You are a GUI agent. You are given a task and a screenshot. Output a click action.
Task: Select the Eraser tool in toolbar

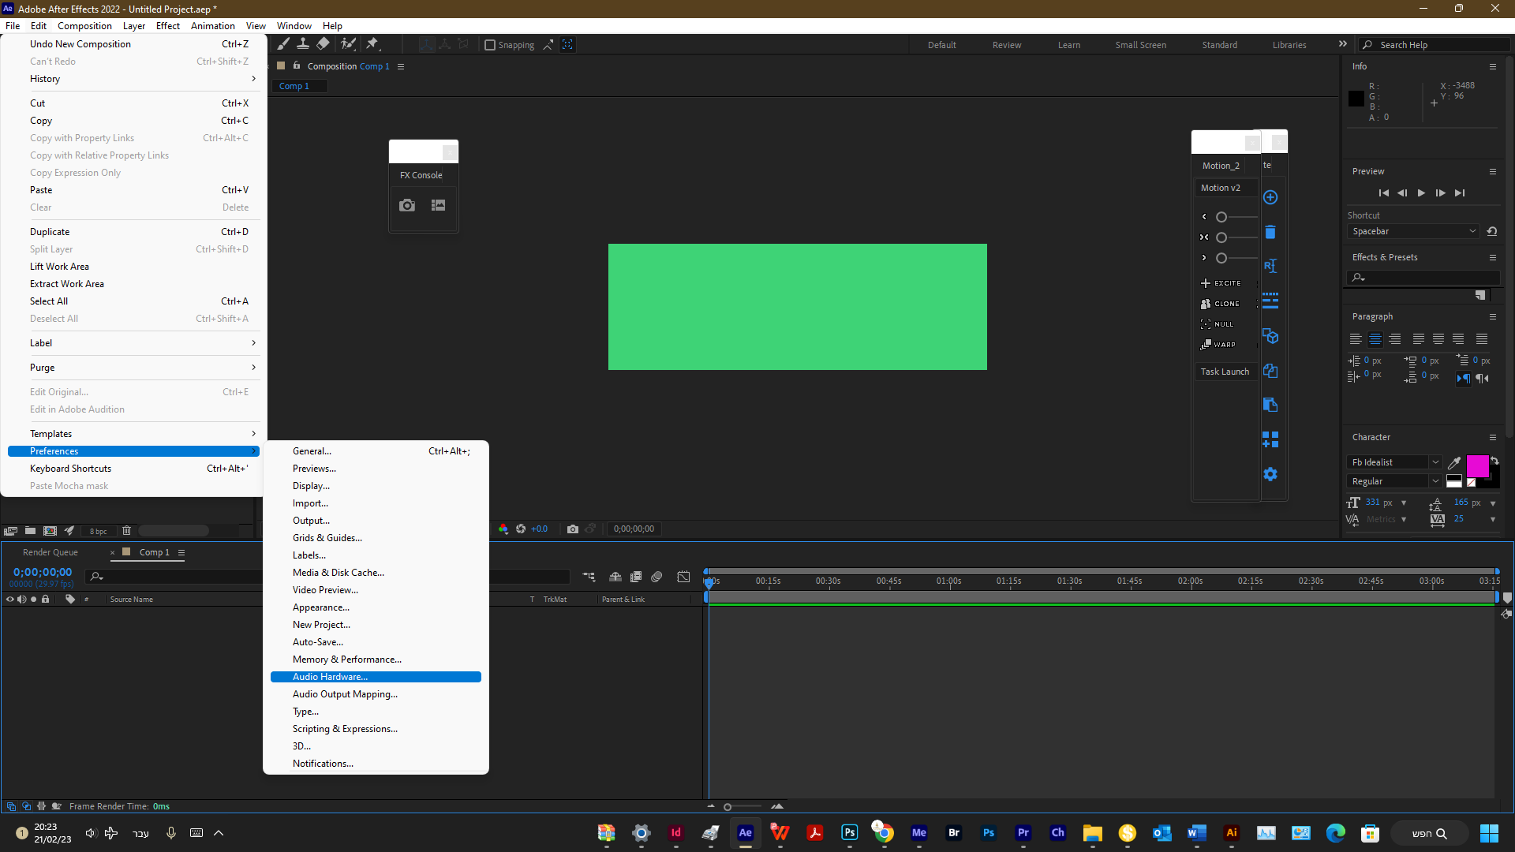click(x=324, y=44)
